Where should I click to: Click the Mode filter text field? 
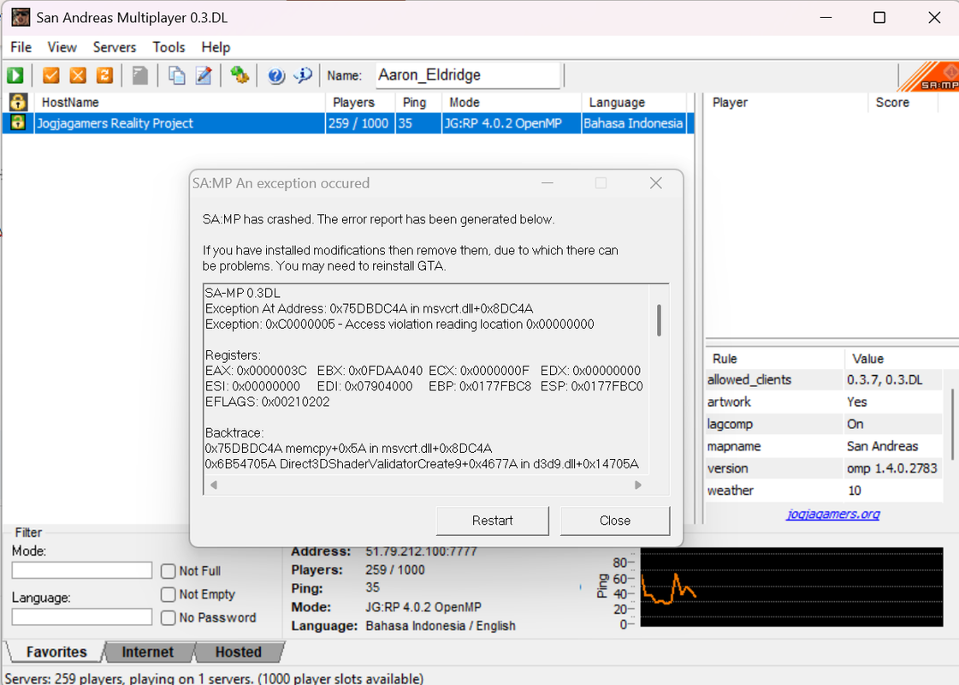pos(82,570)
